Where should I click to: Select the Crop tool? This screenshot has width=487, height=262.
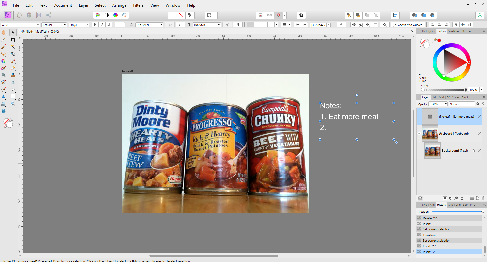13,40
